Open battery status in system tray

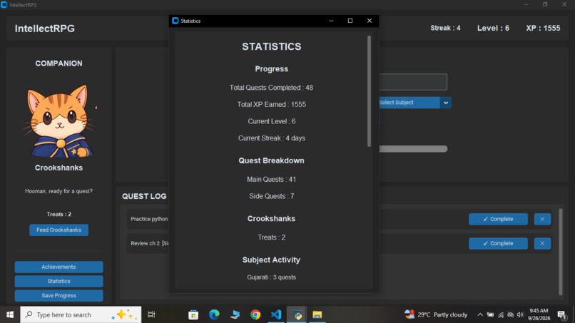(x=490, y=314)
